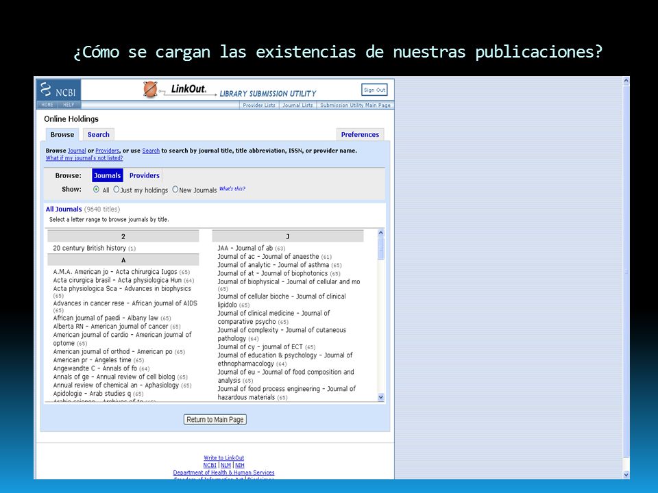Select New Journals radio button

pos(175,190)
